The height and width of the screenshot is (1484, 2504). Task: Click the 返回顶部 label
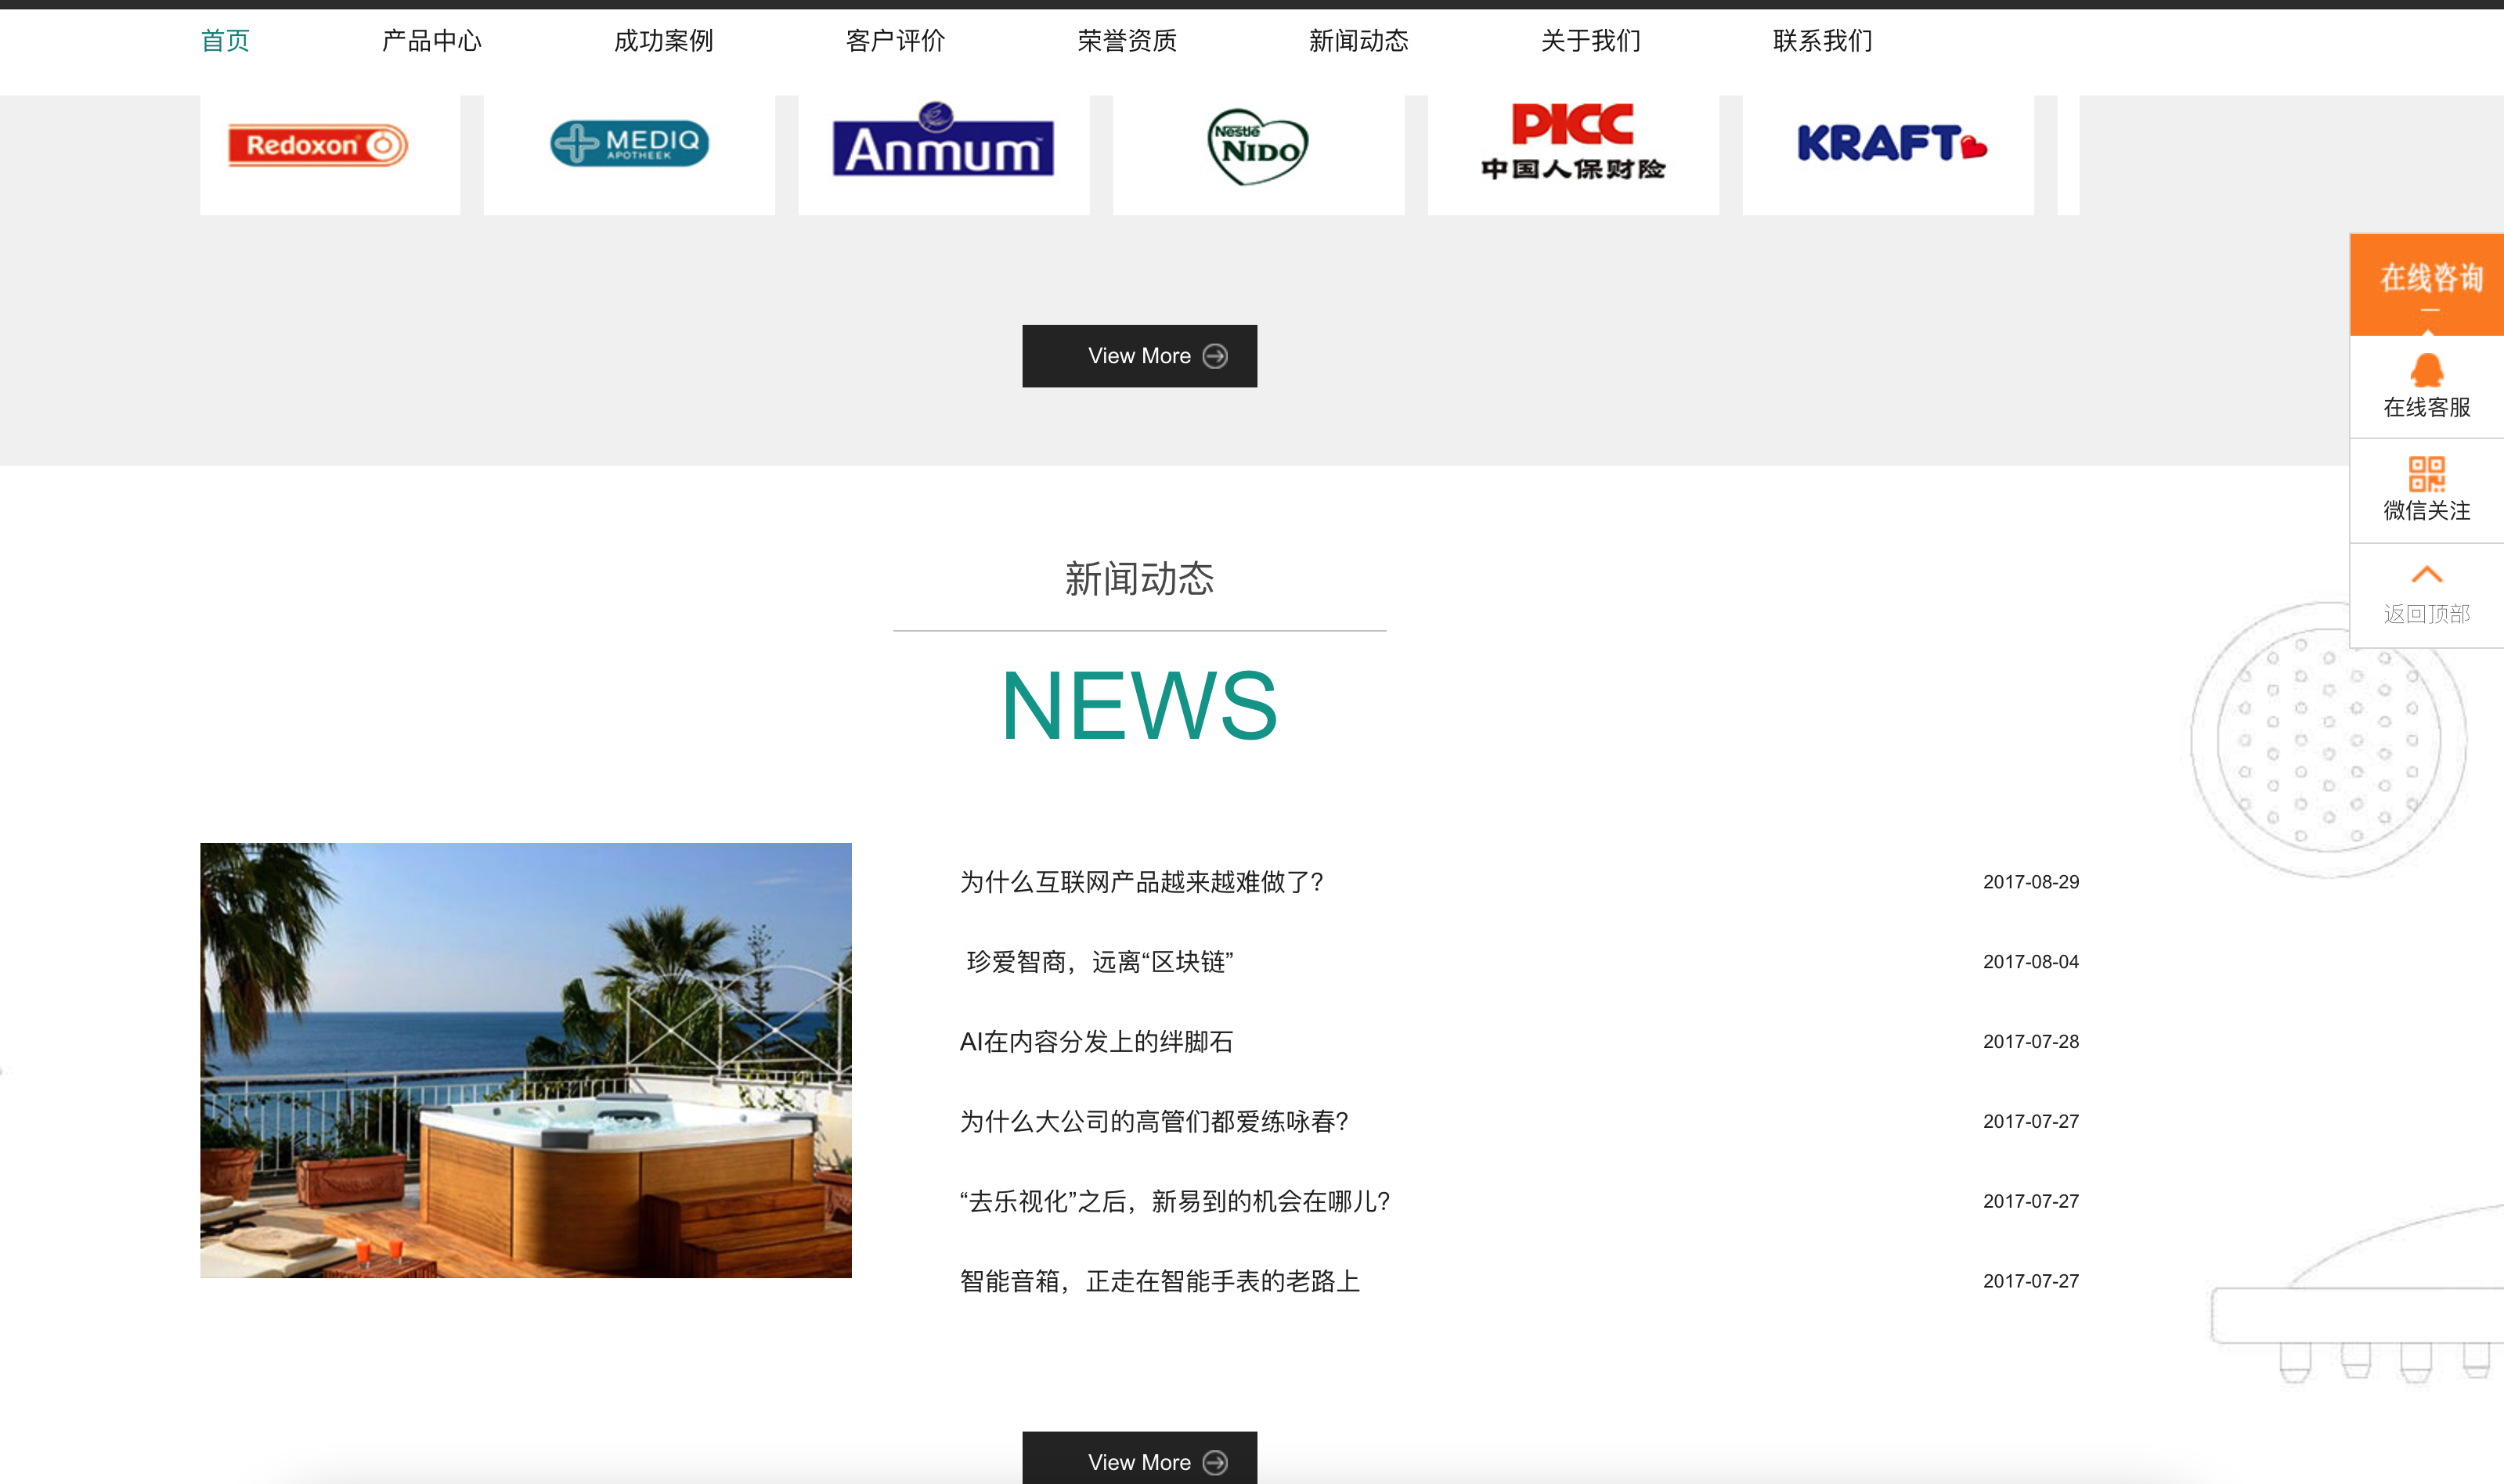coord(2427,613)
